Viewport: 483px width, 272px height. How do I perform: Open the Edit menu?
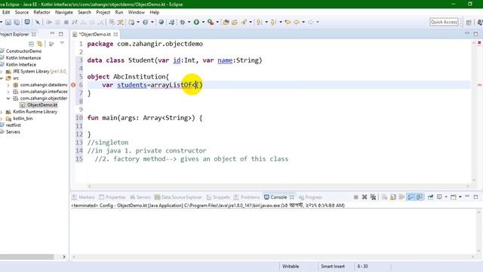[6, 12]
